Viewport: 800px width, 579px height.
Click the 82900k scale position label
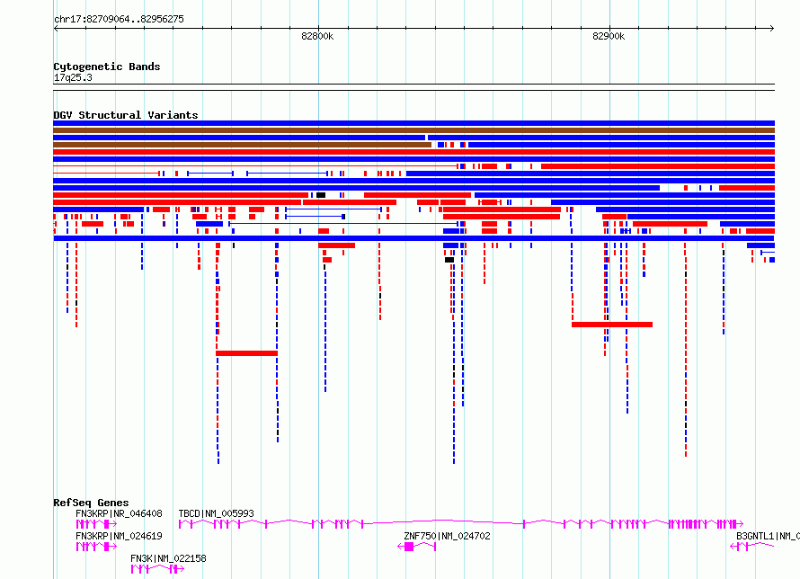pos(609,36)
